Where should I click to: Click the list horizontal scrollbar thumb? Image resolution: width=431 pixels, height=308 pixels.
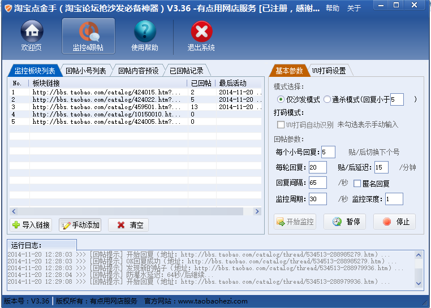[x=131, y=211]
